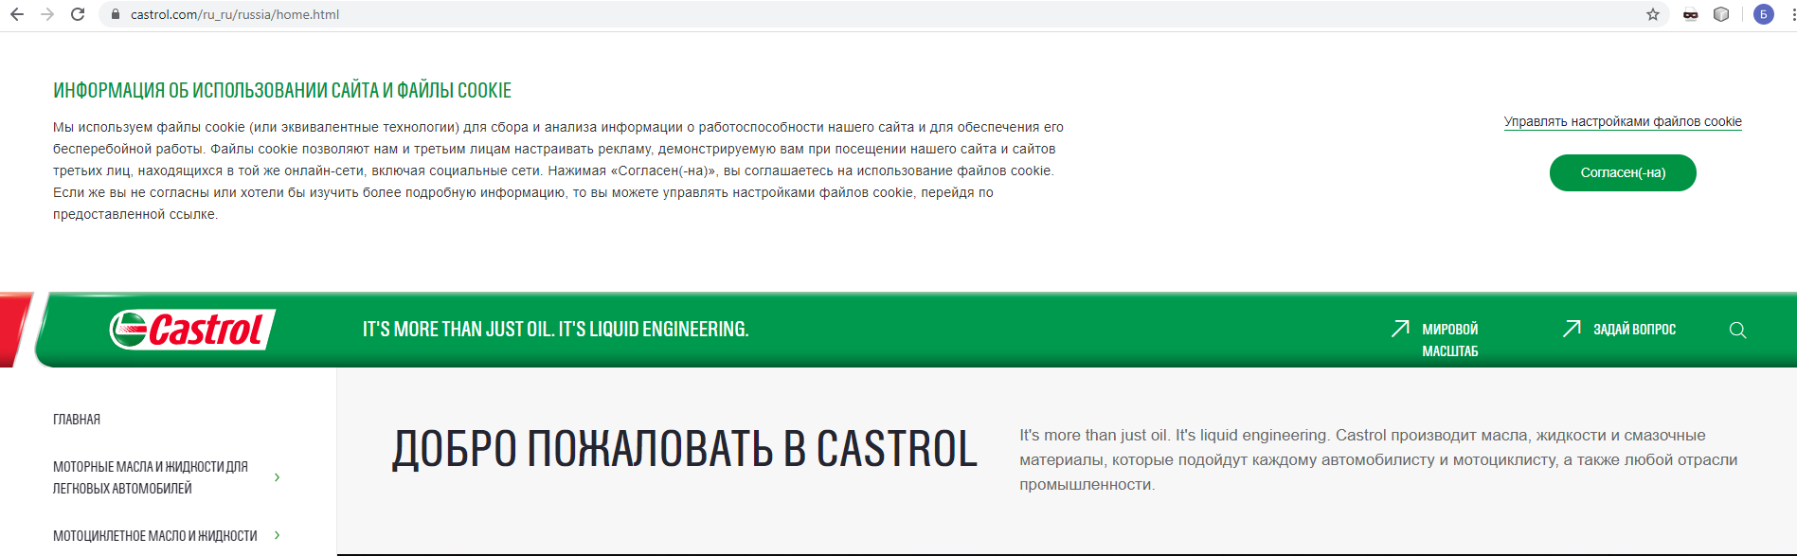Bookmark this page with the star icon
Image resolution: width=1797 pixels, height=556 pixels.
(x=1653, y=14)
